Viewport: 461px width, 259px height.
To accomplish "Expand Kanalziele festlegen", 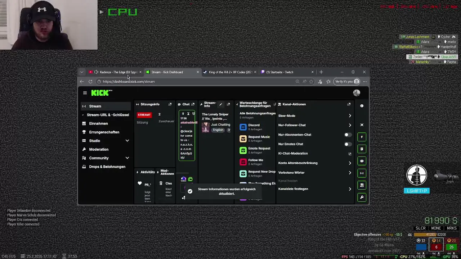I will pos(350,189).
